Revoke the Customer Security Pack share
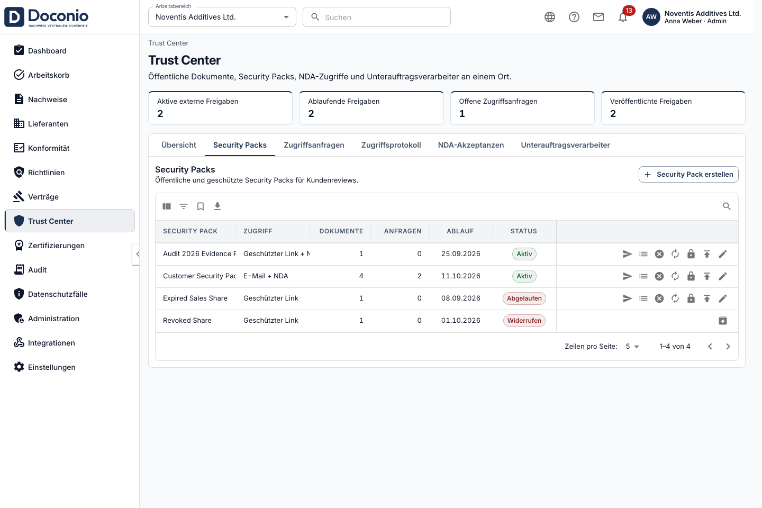Image resolution: width=762 pixels, height=508 pixels. (x=659, y=276)
